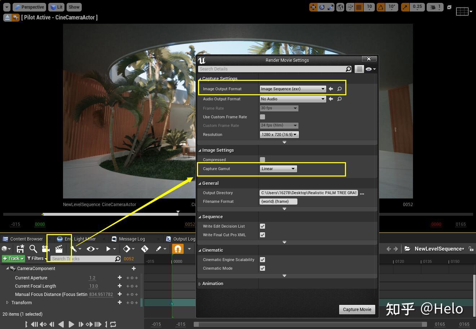Collapse the Capture Settings section
Screen dimensions: 476x329
coord(199,78)
